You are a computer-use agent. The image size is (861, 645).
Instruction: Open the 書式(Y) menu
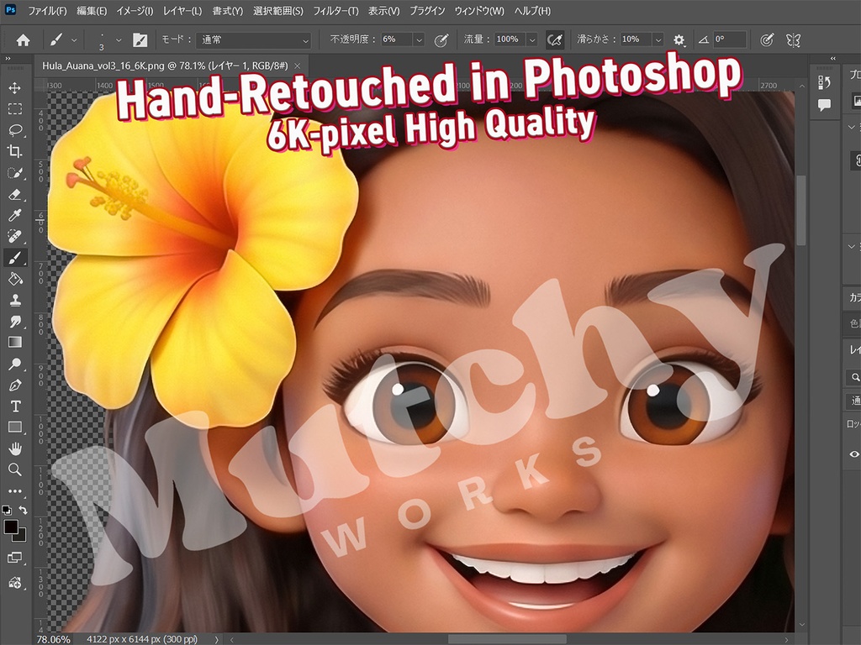(227, 11)
